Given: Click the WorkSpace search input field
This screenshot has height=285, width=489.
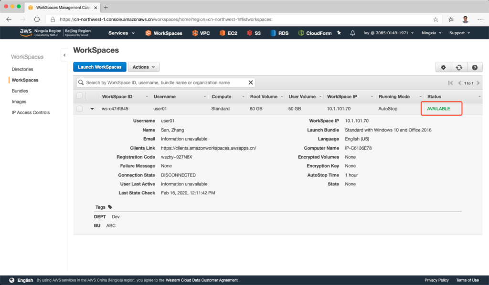Looking at the screenshot, I should coord(165,82).
